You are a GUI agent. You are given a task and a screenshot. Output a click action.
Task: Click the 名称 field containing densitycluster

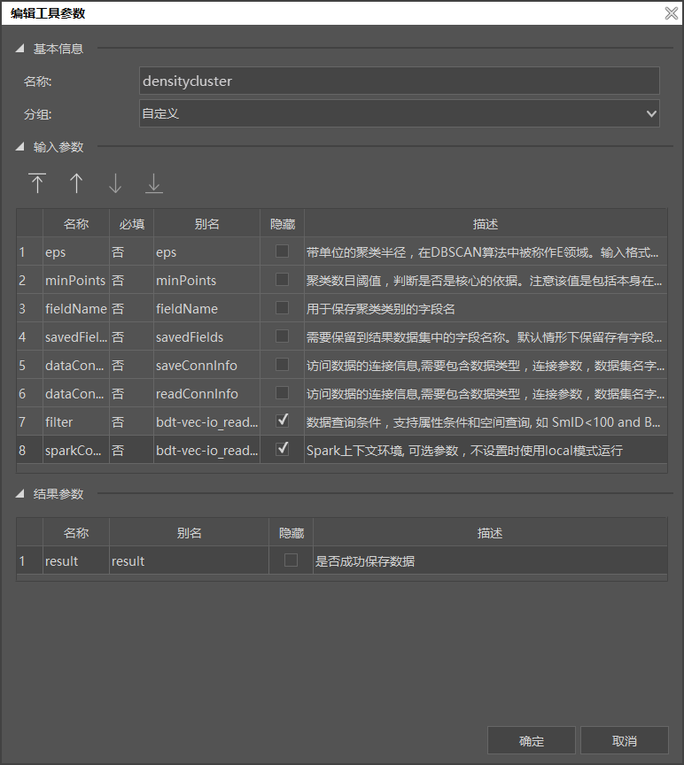click(x=399, y=81)
